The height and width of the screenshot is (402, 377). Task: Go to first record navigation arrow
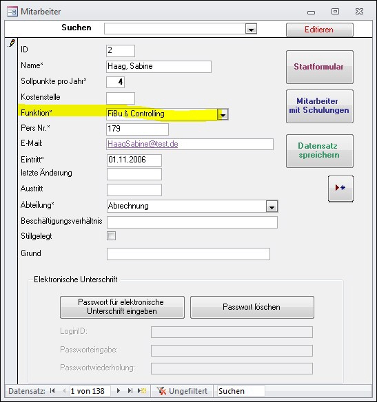pyautogui.click(x=52, y=391)
